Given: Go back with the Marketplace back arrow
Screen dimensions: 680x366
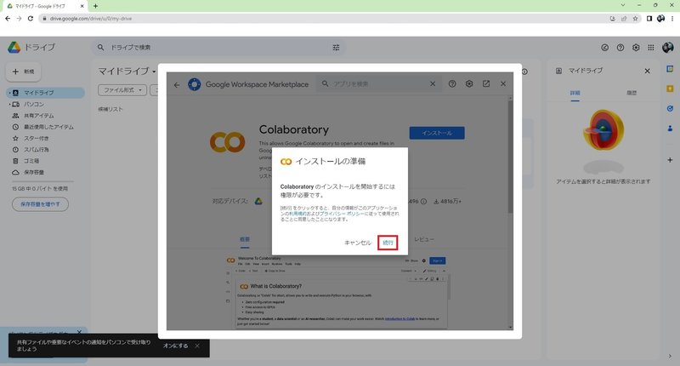Looking at the screenshot, I should pos(177,84).
